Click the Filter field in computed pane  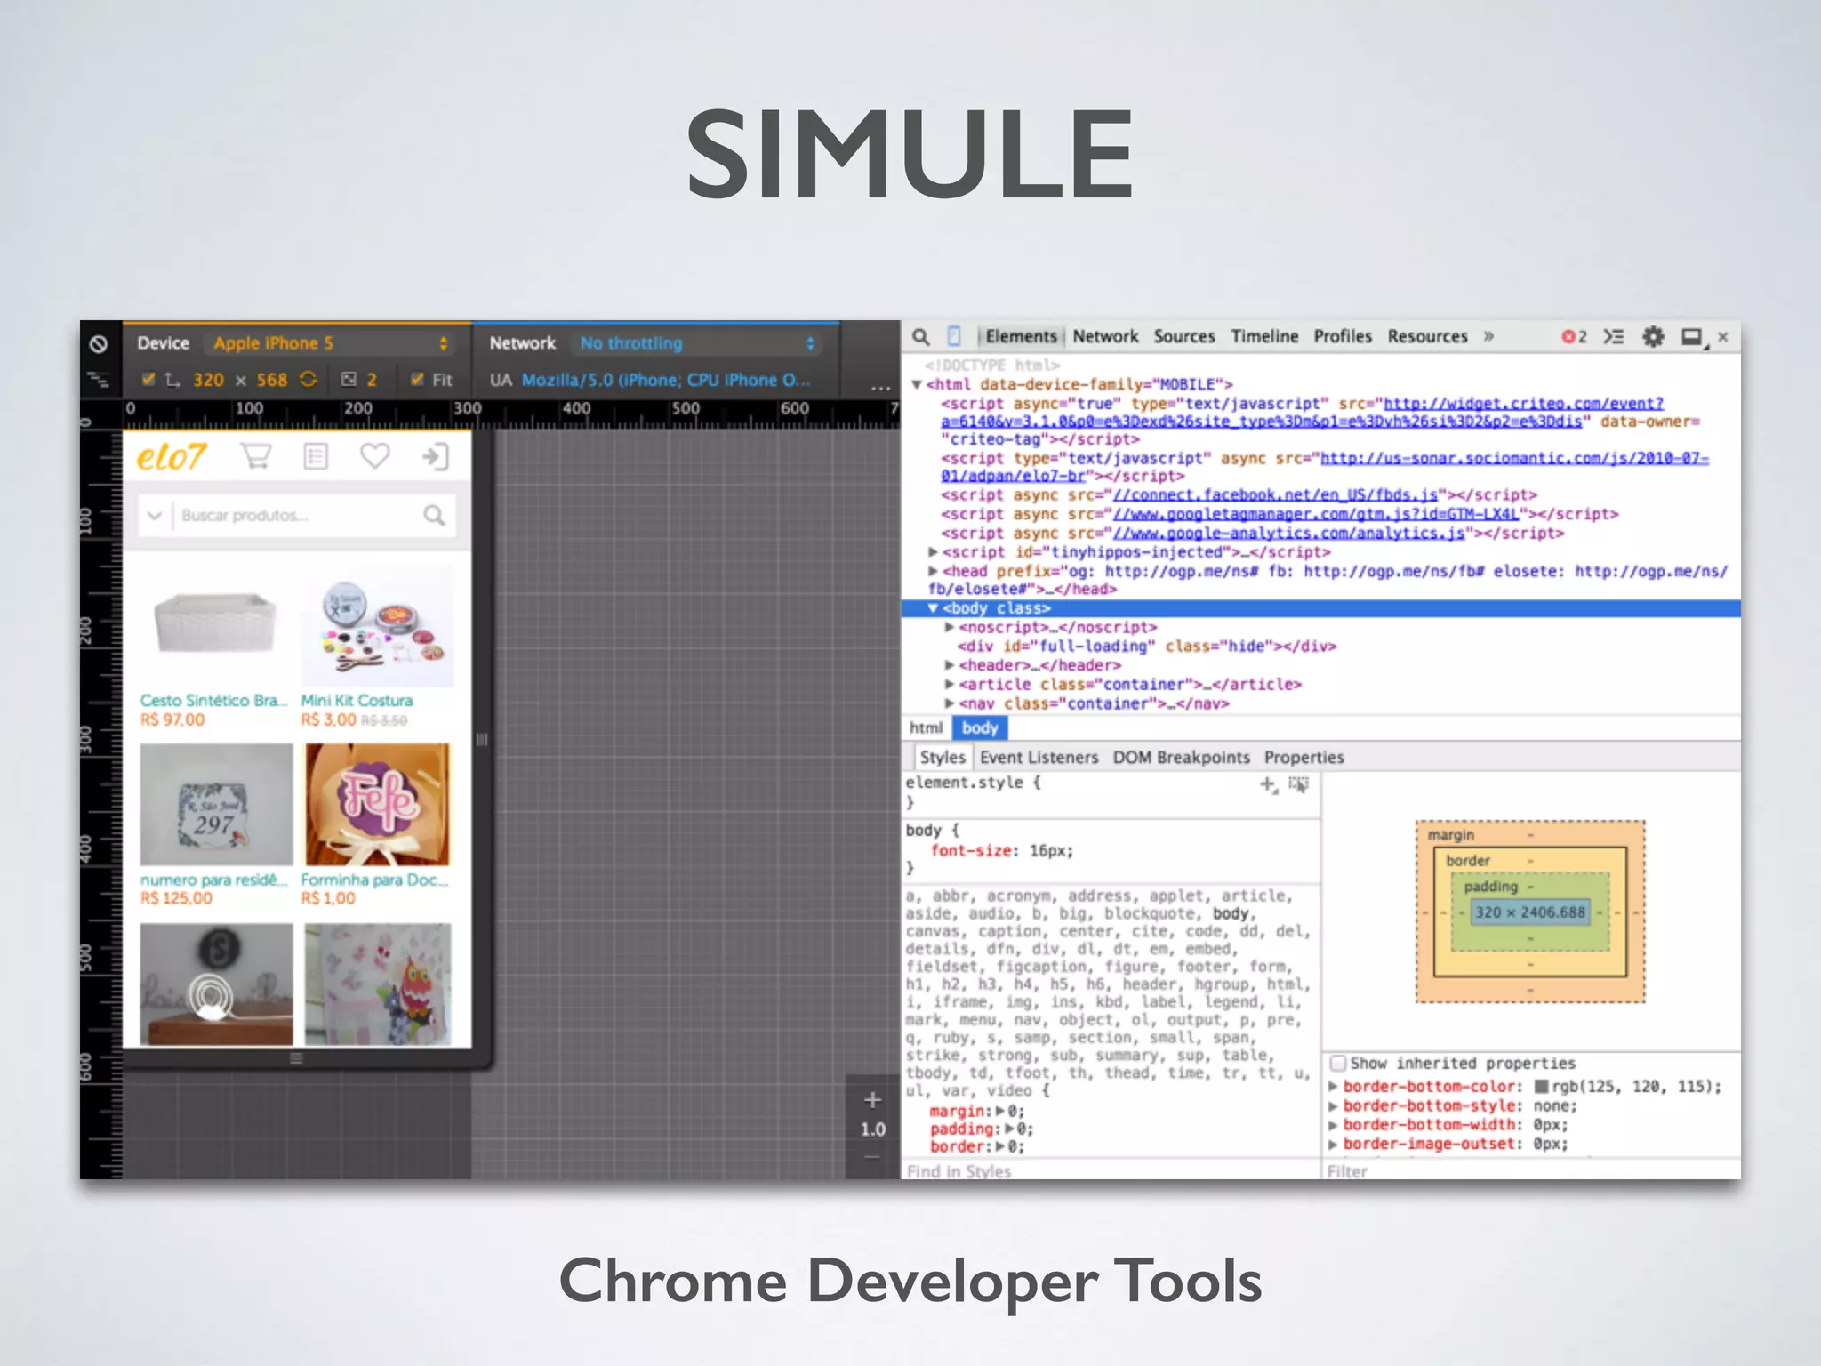tap(1531, 1170)
